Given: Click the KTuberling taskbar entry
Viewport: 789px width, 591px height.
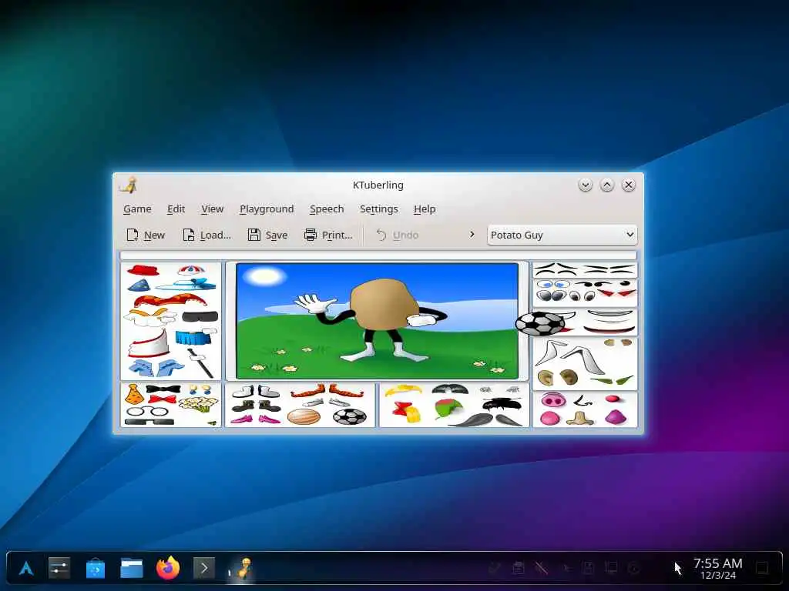Looking at the screenshot, I should tap(241, 569).
